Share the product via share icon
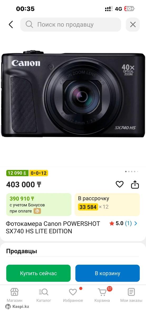 [135, 184]
